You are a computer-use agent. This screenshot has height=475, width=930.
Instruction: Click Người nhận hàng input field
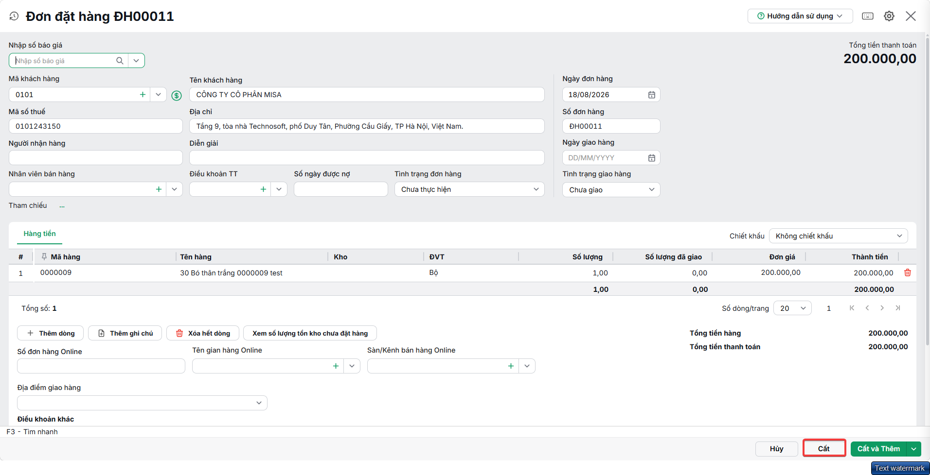96,158
